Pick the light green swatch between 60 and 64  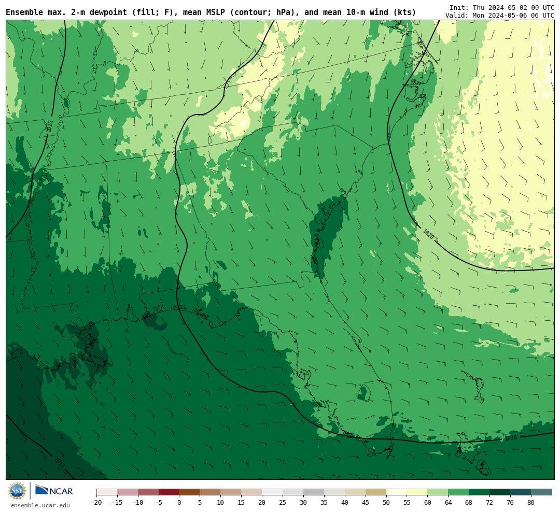[438, 492]
